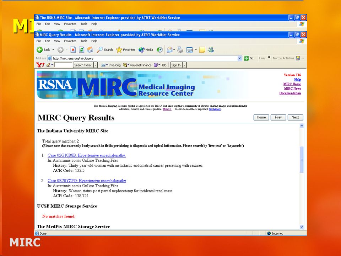Open the Messenger people icon
Screen dimensions: 341x256
[211, 50]
